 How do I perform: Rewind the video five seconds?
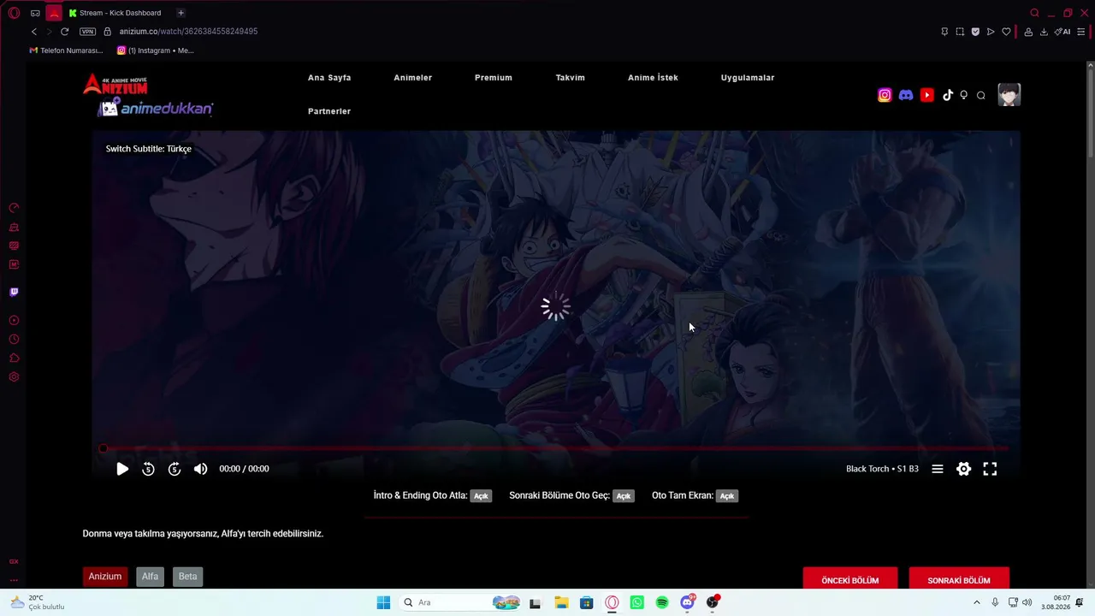[148, 469]
